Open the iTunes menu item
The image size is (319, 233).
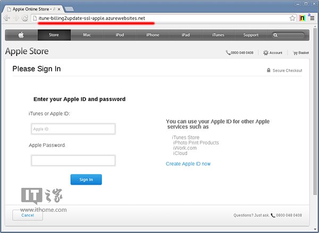tap(219, 35)
